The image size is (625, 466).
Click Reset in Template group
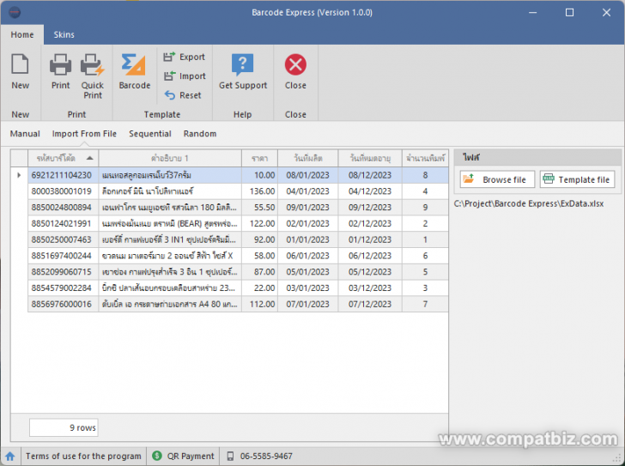coord(183,95)
